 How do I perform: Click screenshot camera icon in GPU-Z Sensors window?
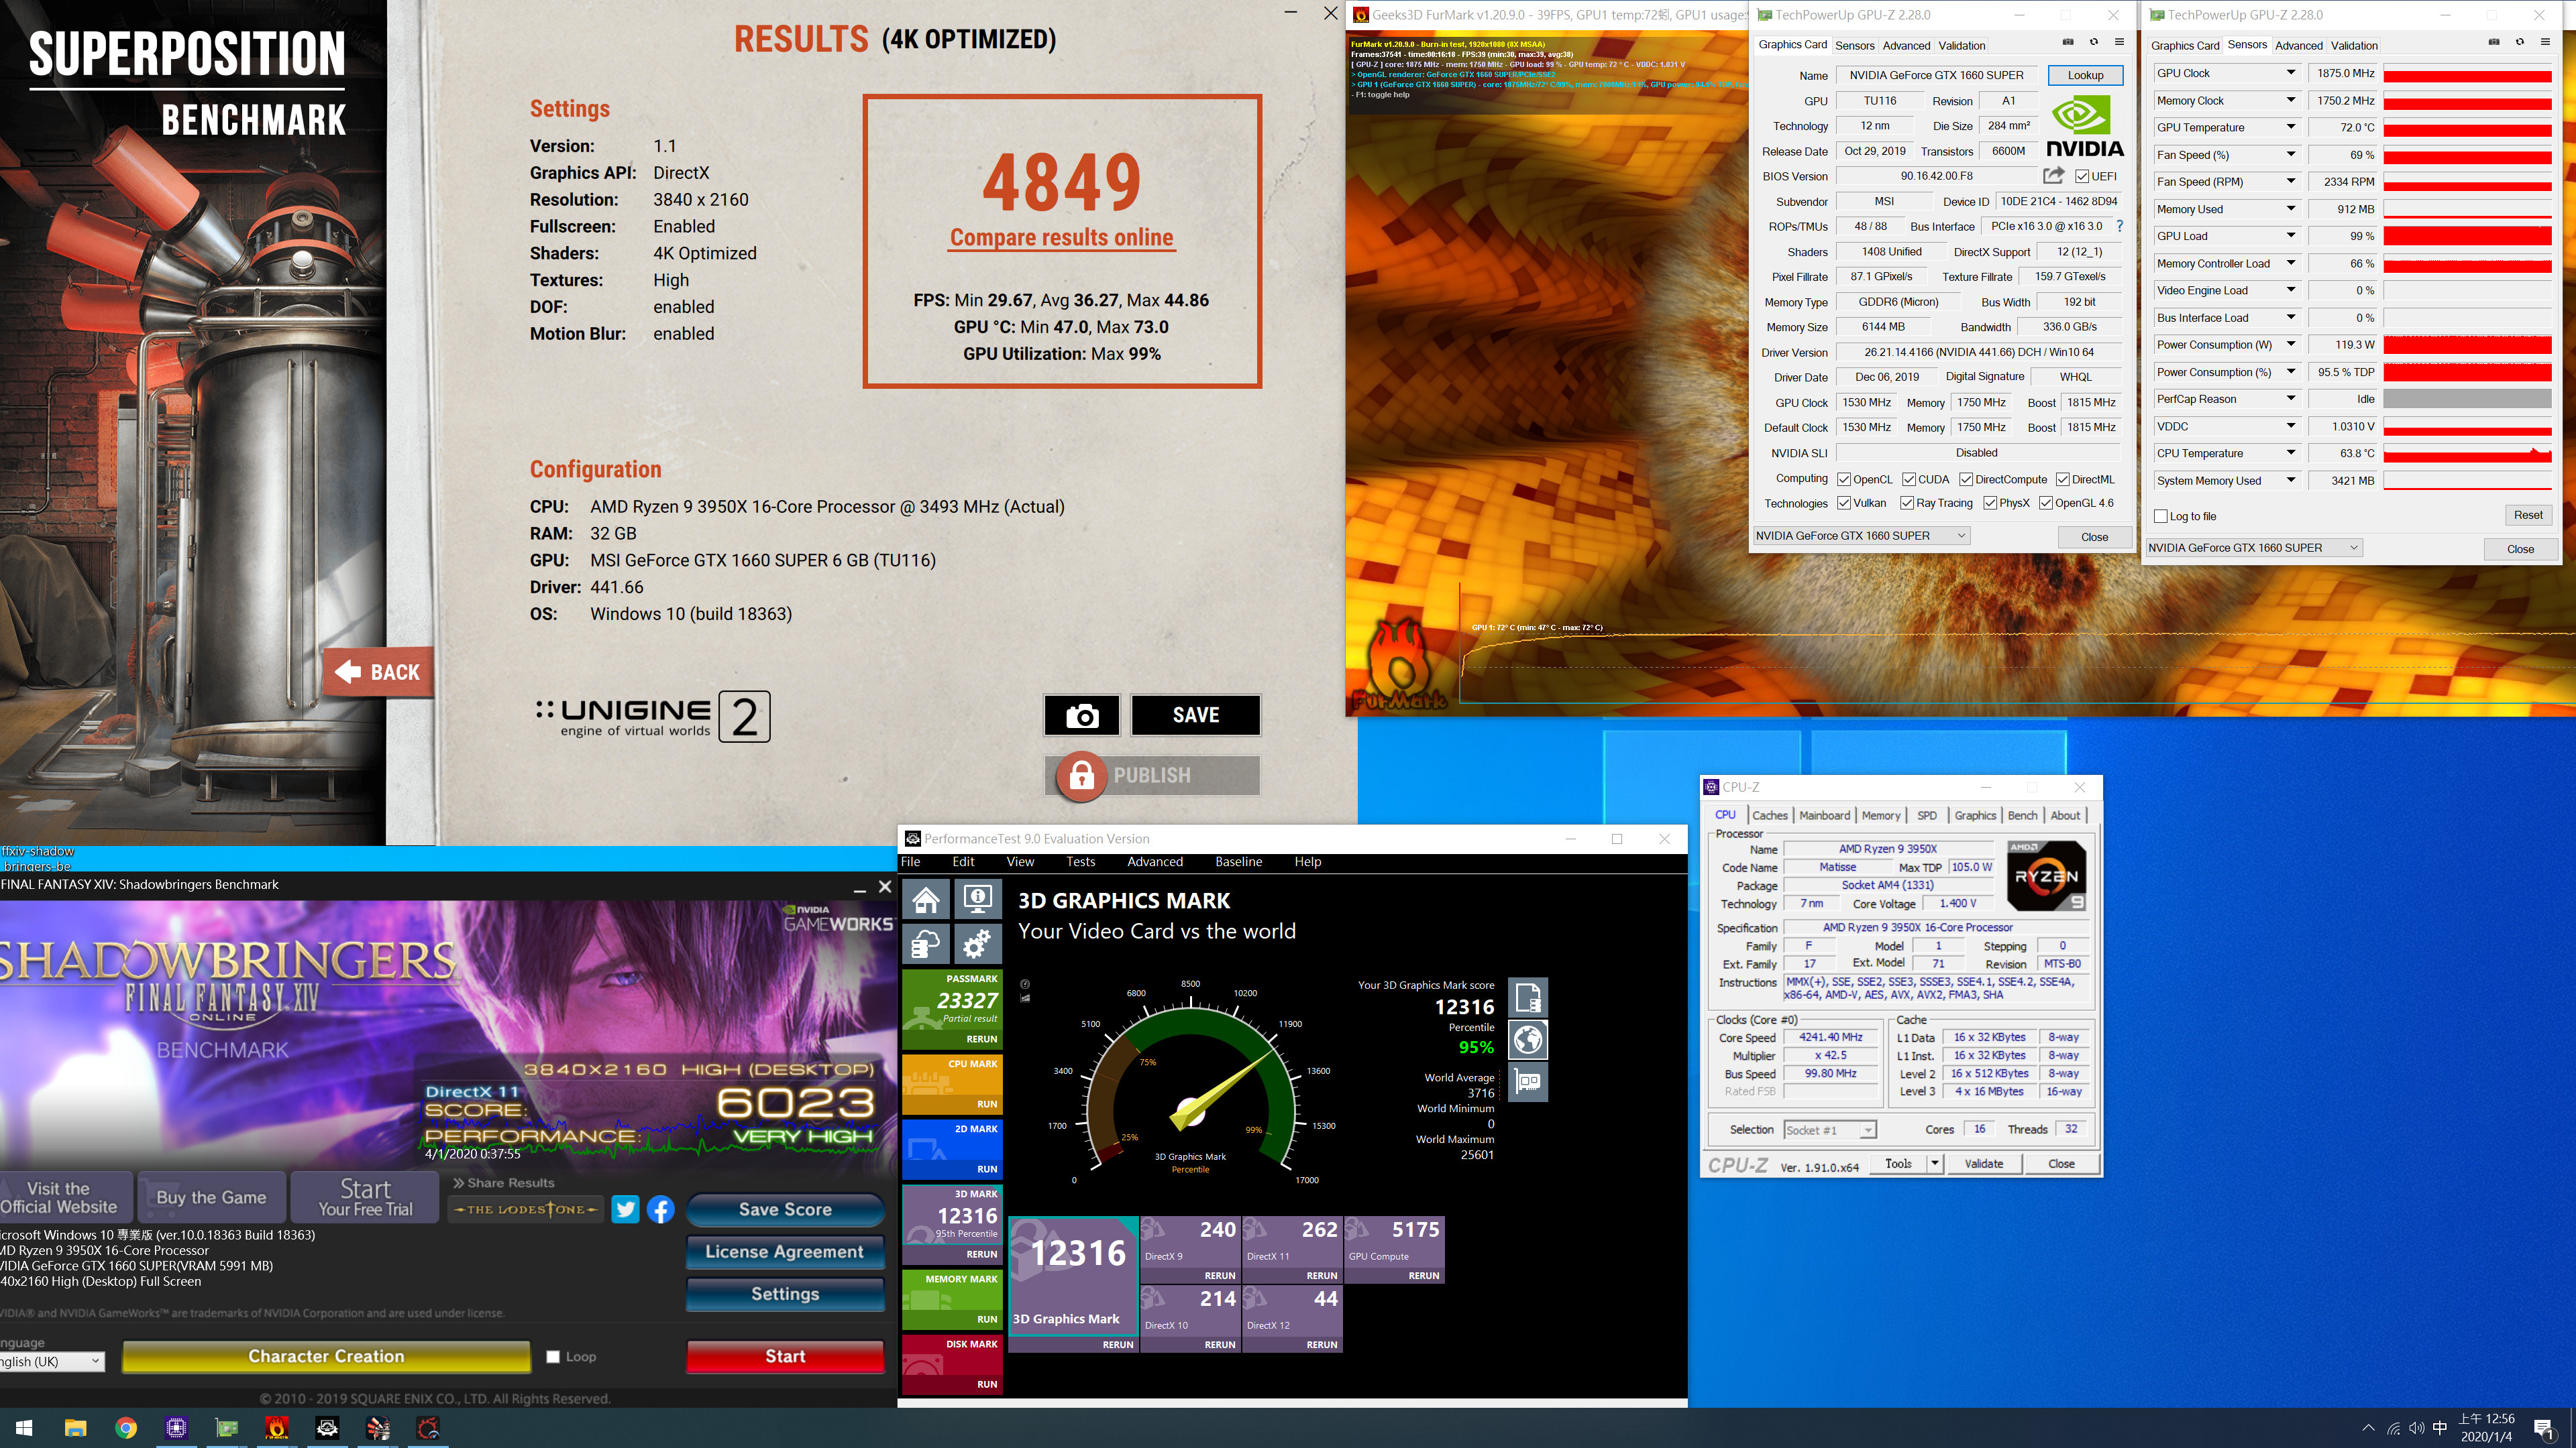coord(2494,43)
